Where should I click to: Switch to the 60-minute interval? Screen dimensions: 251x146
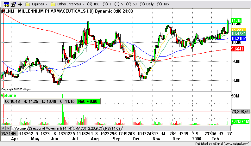[131, 4]
